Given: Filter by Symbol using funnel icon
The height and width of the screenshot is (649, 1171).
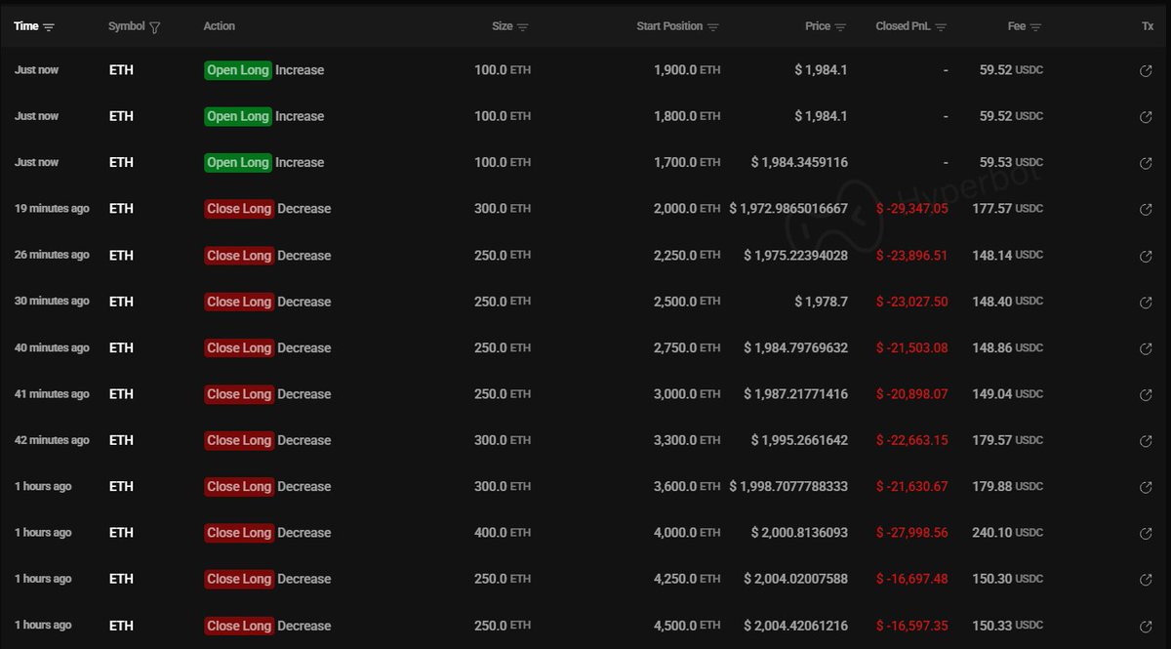Looking at the screenshot, I should pos(154,27).
